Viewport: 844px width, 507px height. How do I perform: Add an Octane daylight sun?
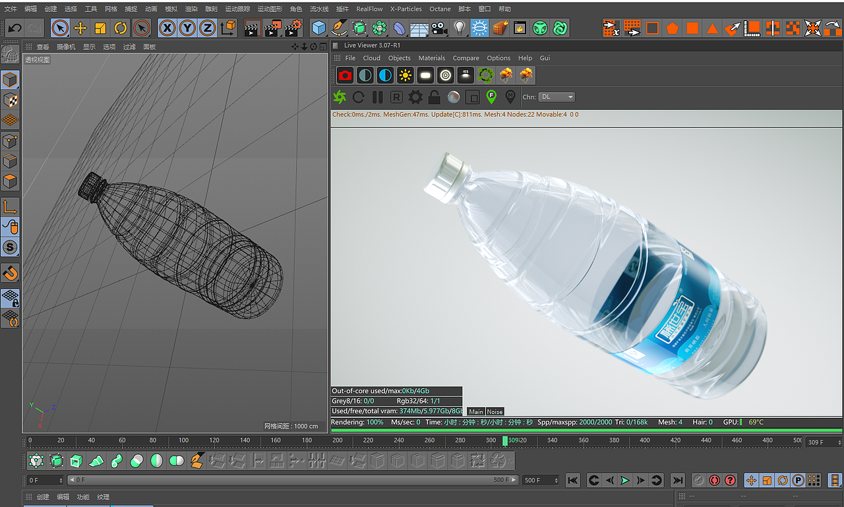point(405,75)
